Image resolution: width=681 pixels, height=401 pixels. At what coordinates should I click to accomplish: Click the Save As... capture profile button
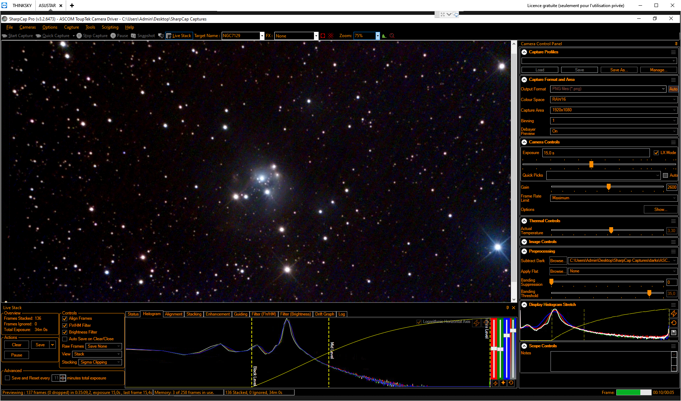coord(619,70)
